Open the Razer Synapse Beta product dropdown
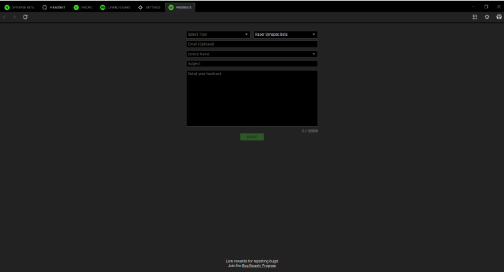Image resolution: width=504 pixels, height=272 pixels. click(285, 35)
